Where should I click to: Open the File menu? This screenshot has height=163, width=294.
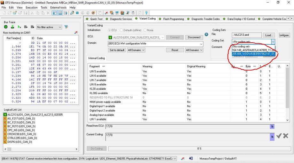pyautogui.click(x=4, y=7)
